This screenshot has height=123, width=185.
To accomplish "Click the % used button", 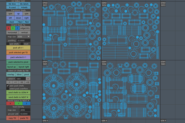I will [12, 7].
